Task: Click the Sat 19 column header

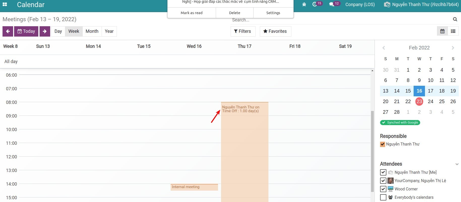Action: [345, 46]
